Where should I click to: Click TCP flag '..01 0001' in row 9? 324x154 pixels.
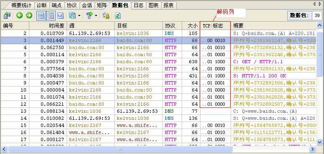pos(213,83)
